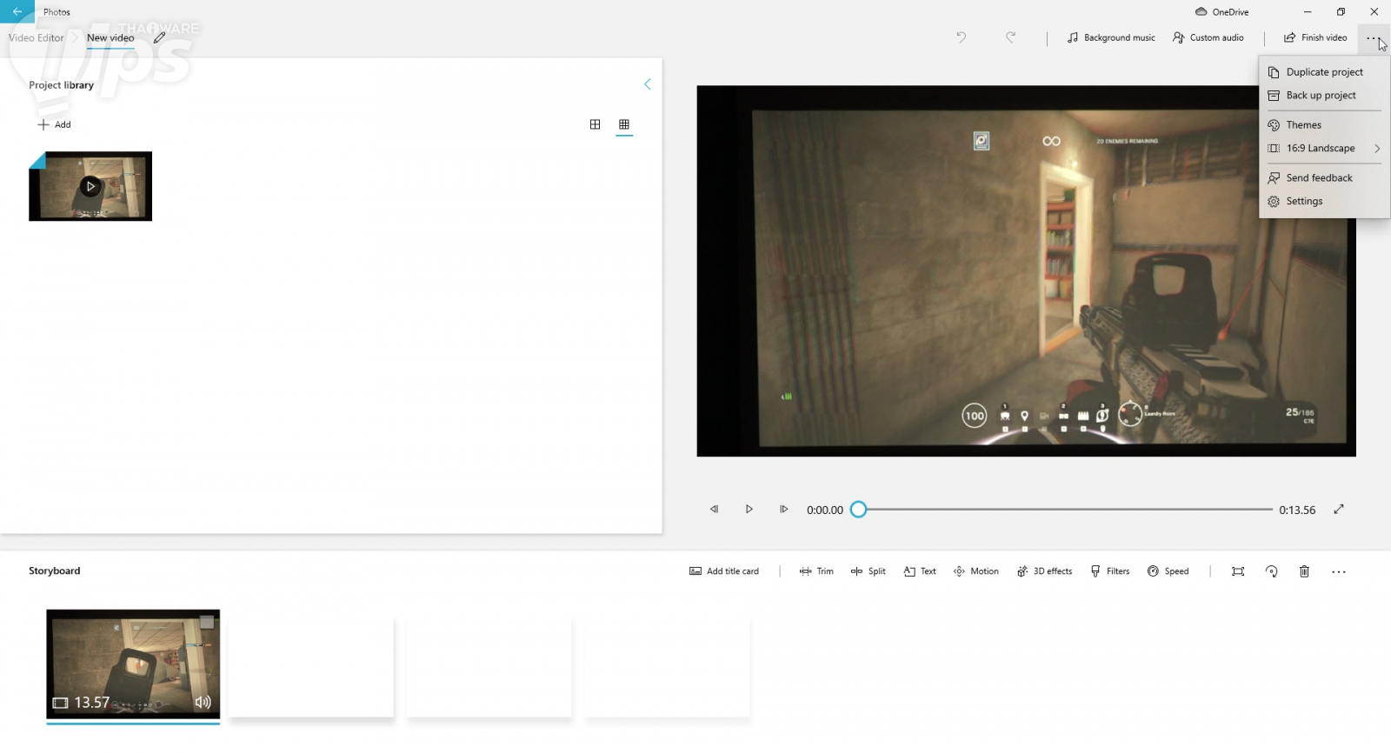
Task: Undo the last edit
Action: tap(961, 37)
